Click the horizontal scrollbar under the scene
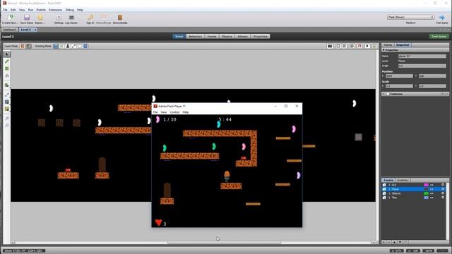452x254 pixels. [224, 243]
